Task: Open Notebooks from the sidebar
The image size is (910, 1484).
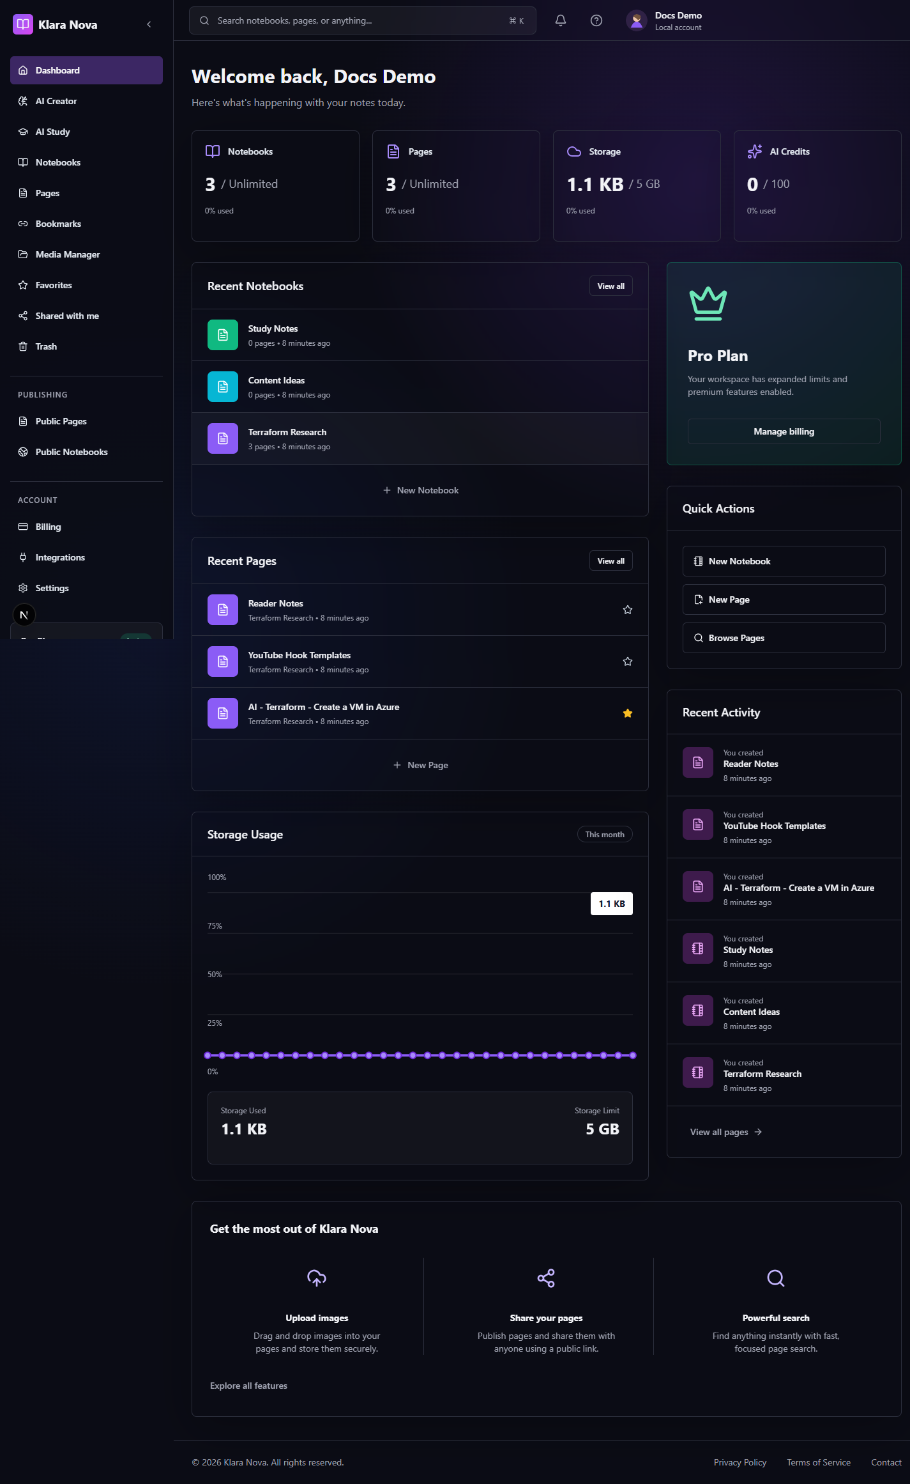Action: tap(86, 162)
